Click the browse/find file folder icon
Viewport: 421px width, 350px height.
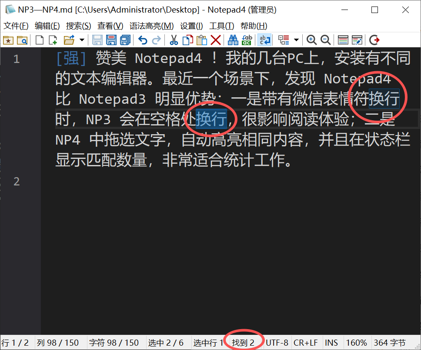(22, 40)
